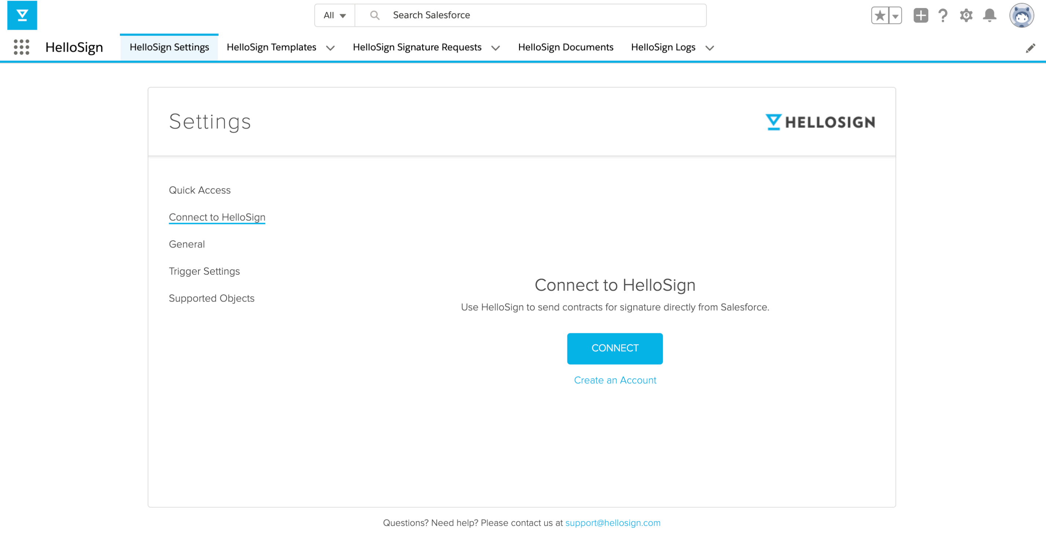Image resolution: width=1046 pixels, height=539 pixels.
Task: Open the Notifications bell icon
Action: 990,15
